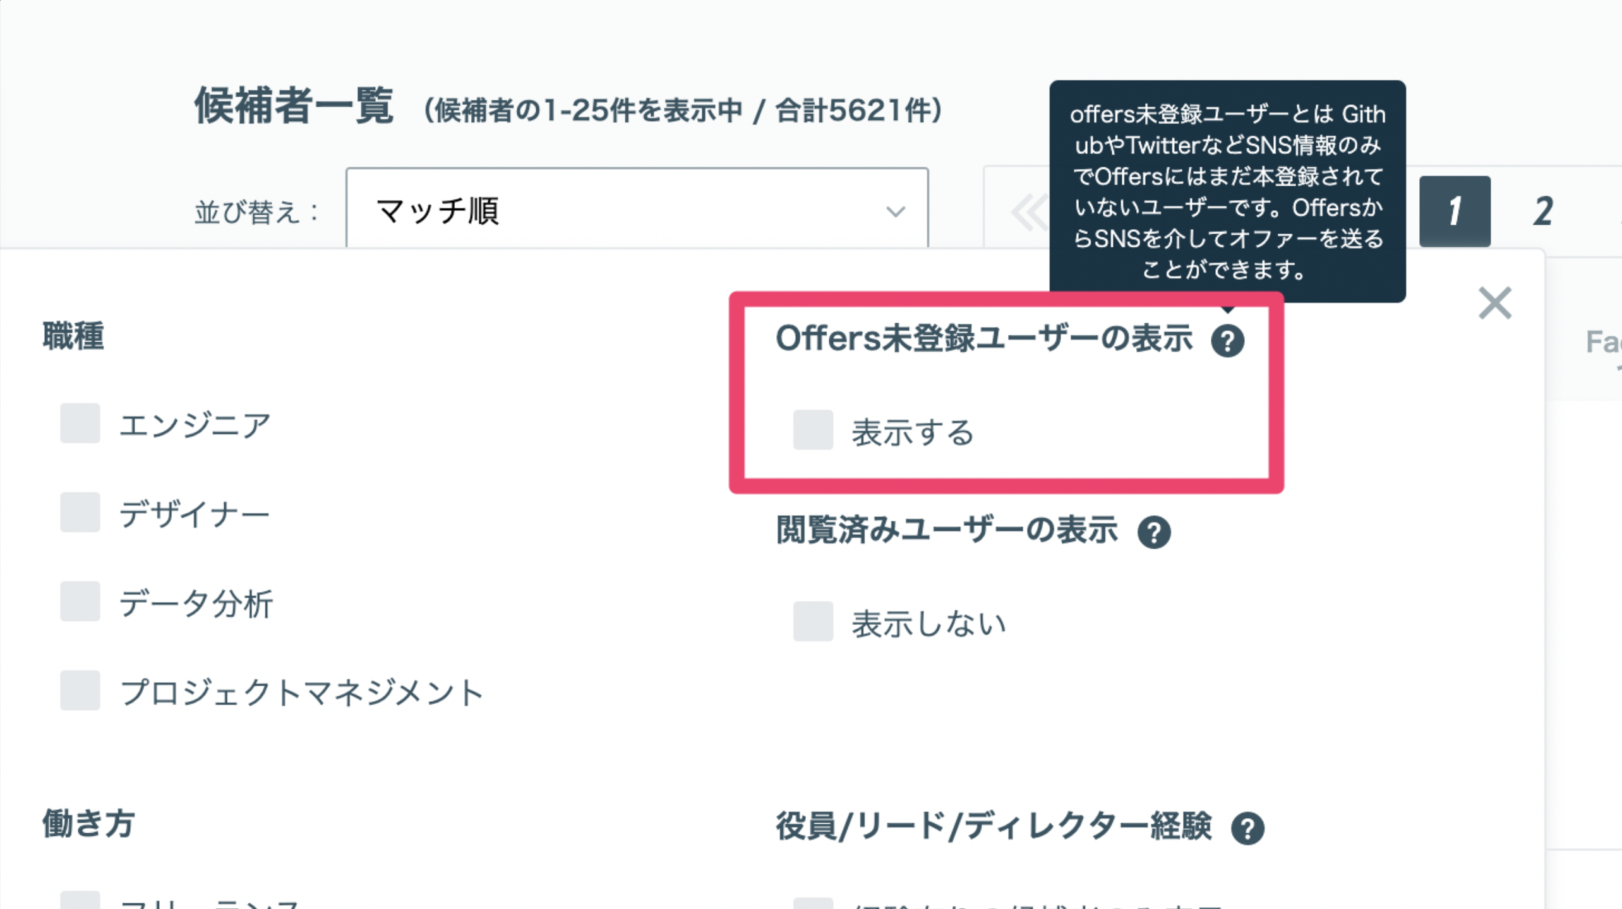Click the エンジニア label text
1622x909 pixels.
point(195,425)
